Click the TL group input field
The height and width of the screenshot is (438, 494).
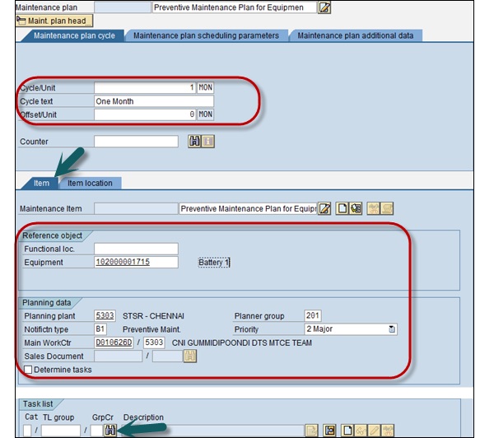pyautogui.click(x=60, y=431)
